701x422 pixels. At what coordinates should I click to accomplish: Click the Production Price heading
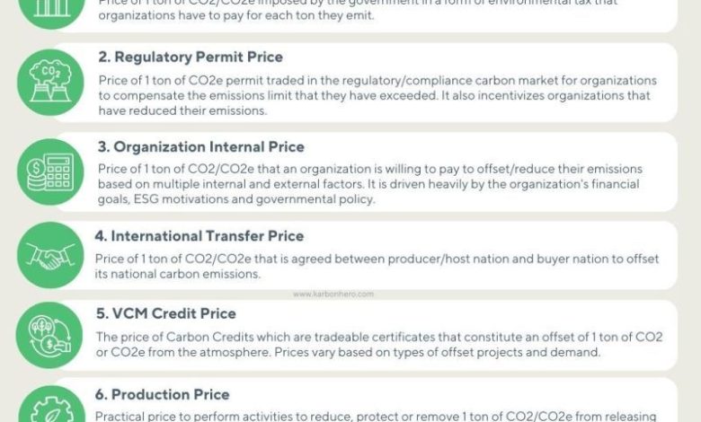point(162,394)
